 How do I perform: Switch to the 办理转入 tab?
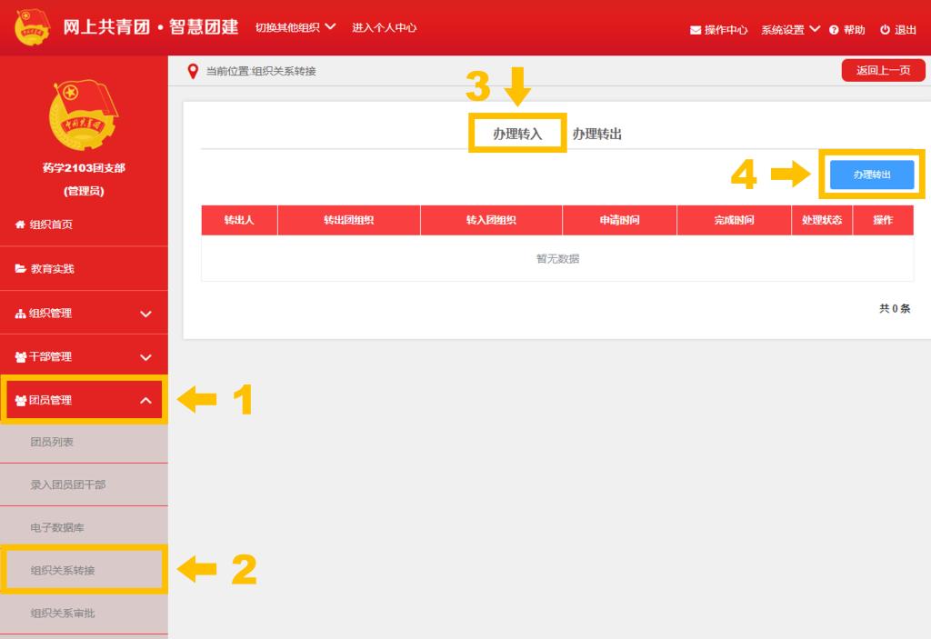(517, 134)
